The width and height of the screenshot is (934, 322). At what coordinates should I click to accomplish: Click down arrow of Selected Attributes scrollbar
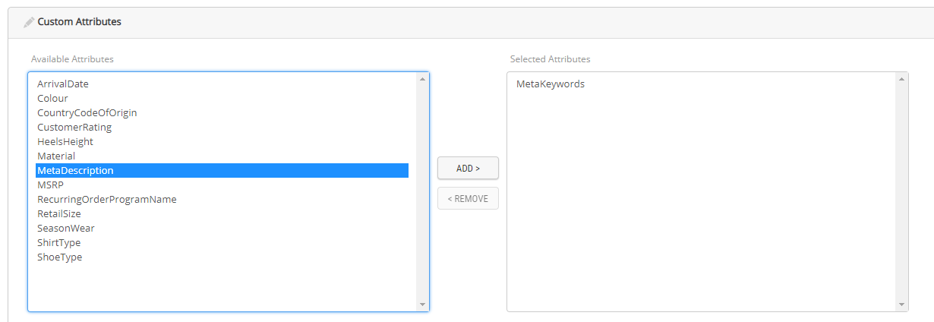(902, 305)
